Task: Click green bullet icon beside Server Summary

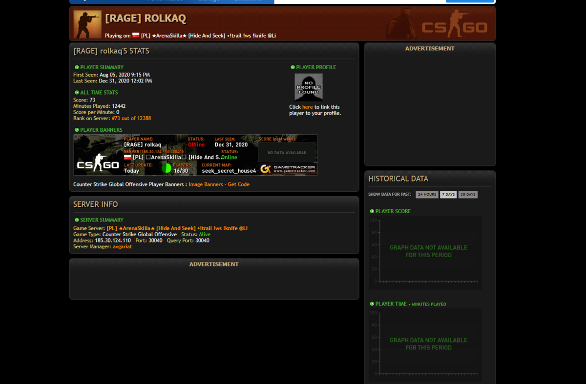Action: pos(77,220)
